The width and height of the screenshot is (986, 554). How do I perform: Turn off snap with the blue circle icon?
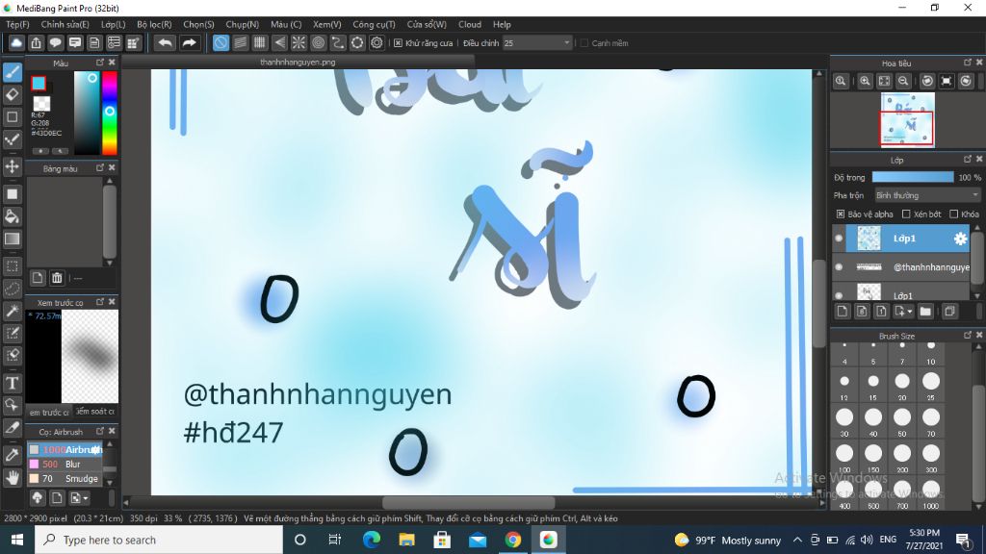(221, 42)
